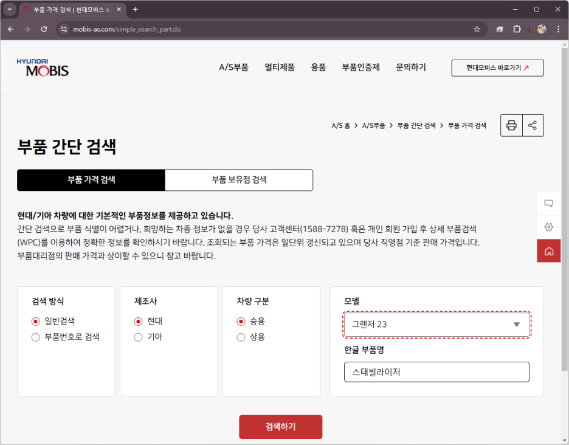Select the 승용 vehicle type radio
Image resolution: width=569 pixels, height=445 pixels.
coord(241,321)
